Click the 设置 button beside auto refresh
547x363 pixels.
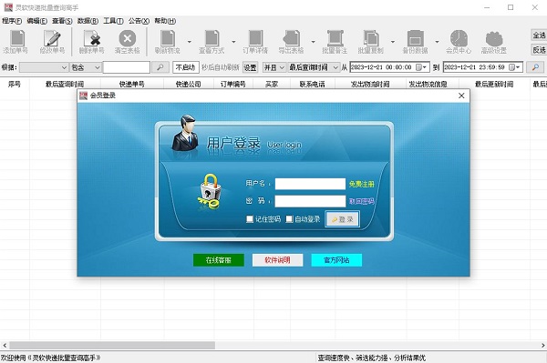tap(250, 67)
